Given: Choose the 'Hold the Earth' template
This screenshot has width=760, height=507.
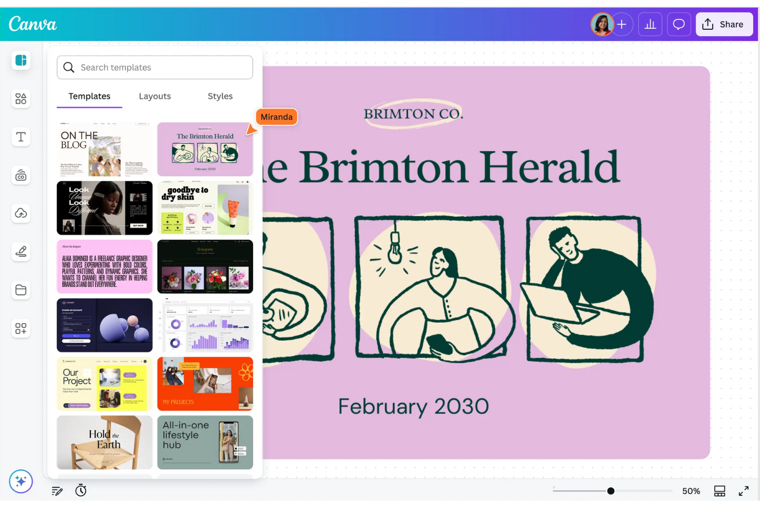Looking at the screenshot, I should 105,442.
